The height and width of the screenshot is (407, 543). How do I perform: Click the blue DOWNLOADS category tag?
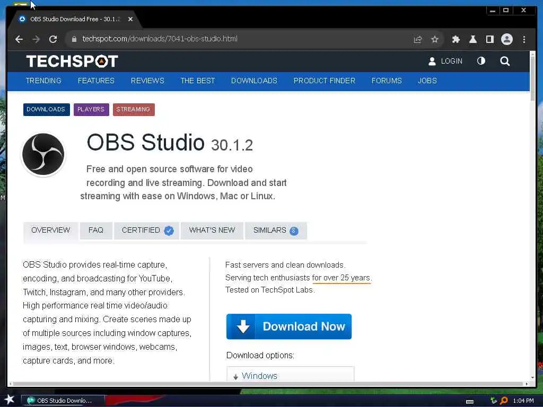[x=47, y=109]
